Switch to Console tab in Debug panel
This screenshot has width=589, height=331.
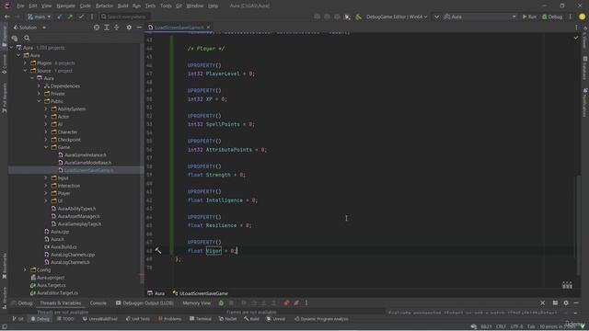[98, 303]
